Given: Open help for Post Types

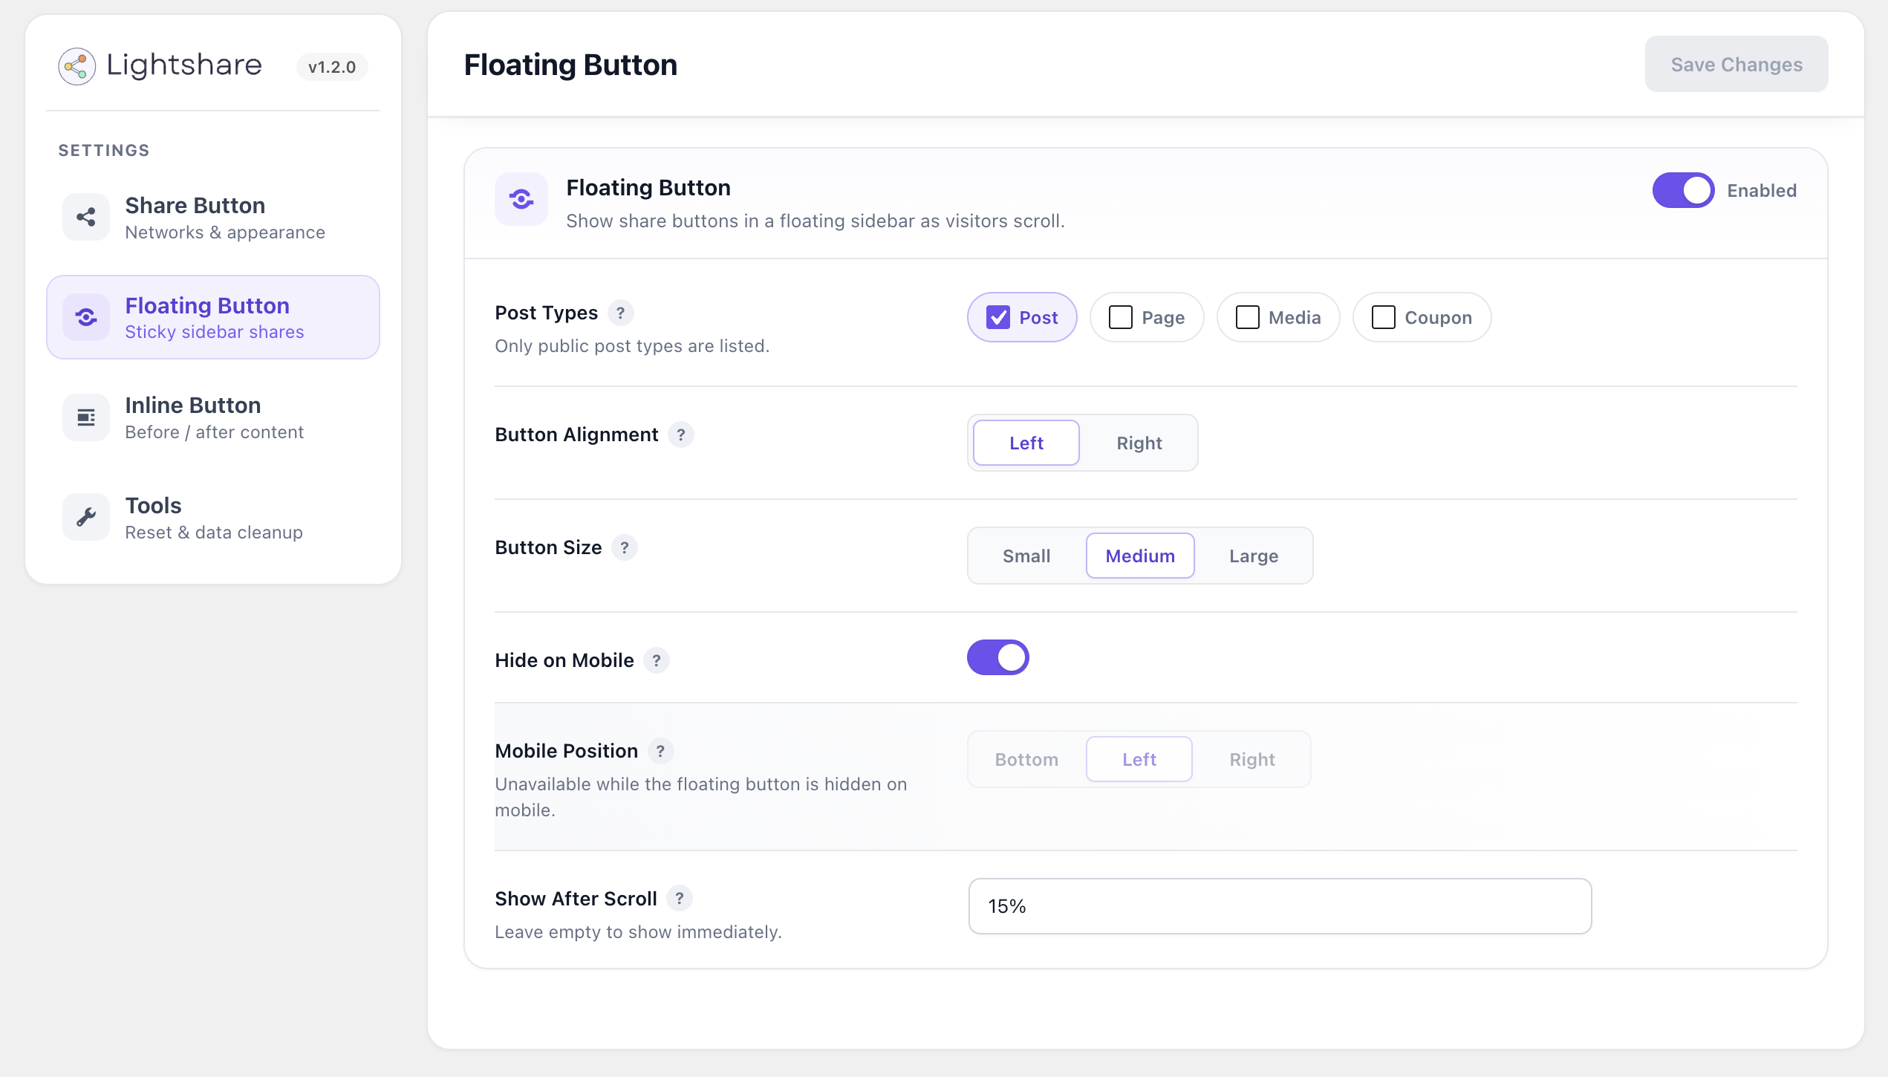Looking at the screenshot, I should [620, 313].
